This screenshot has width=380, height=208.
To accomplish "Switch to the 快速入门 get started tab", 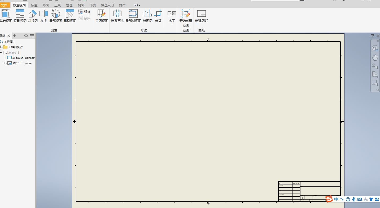I will (107, 5).
